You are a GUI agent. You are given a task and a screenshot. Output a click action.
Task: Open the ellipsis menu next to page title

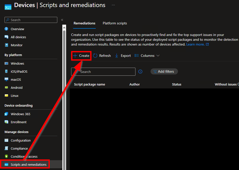tap(113, 5)
